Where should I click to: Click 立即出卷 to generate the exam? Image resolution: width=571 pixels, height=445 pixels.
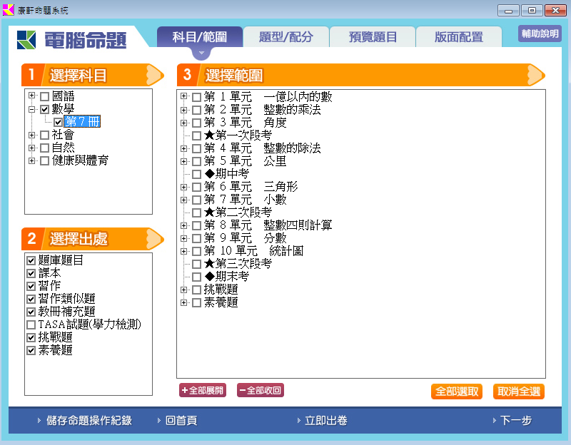tap(325, 421)
